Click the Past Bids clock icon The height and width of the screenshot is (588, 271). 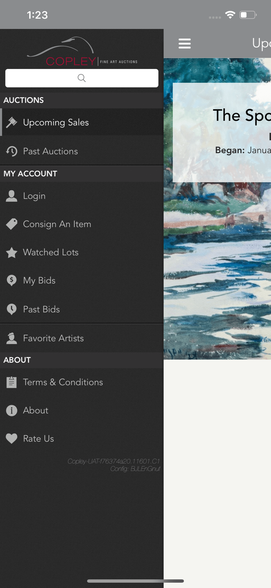coord(11,309)
